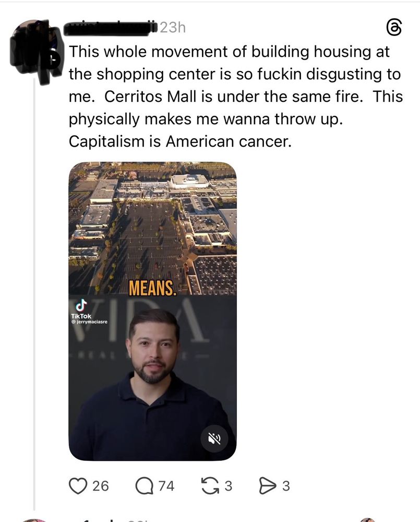The image size is (420, 522).
Task: Click the reply count 74
Action: tap(166, 486)
